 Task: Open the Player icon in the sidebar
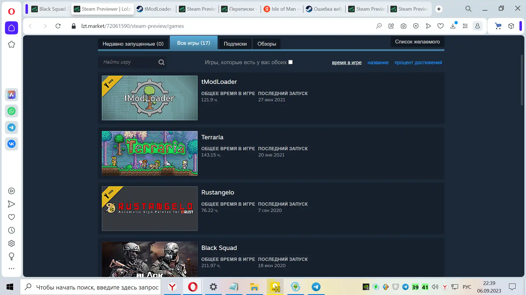[11, 191]
